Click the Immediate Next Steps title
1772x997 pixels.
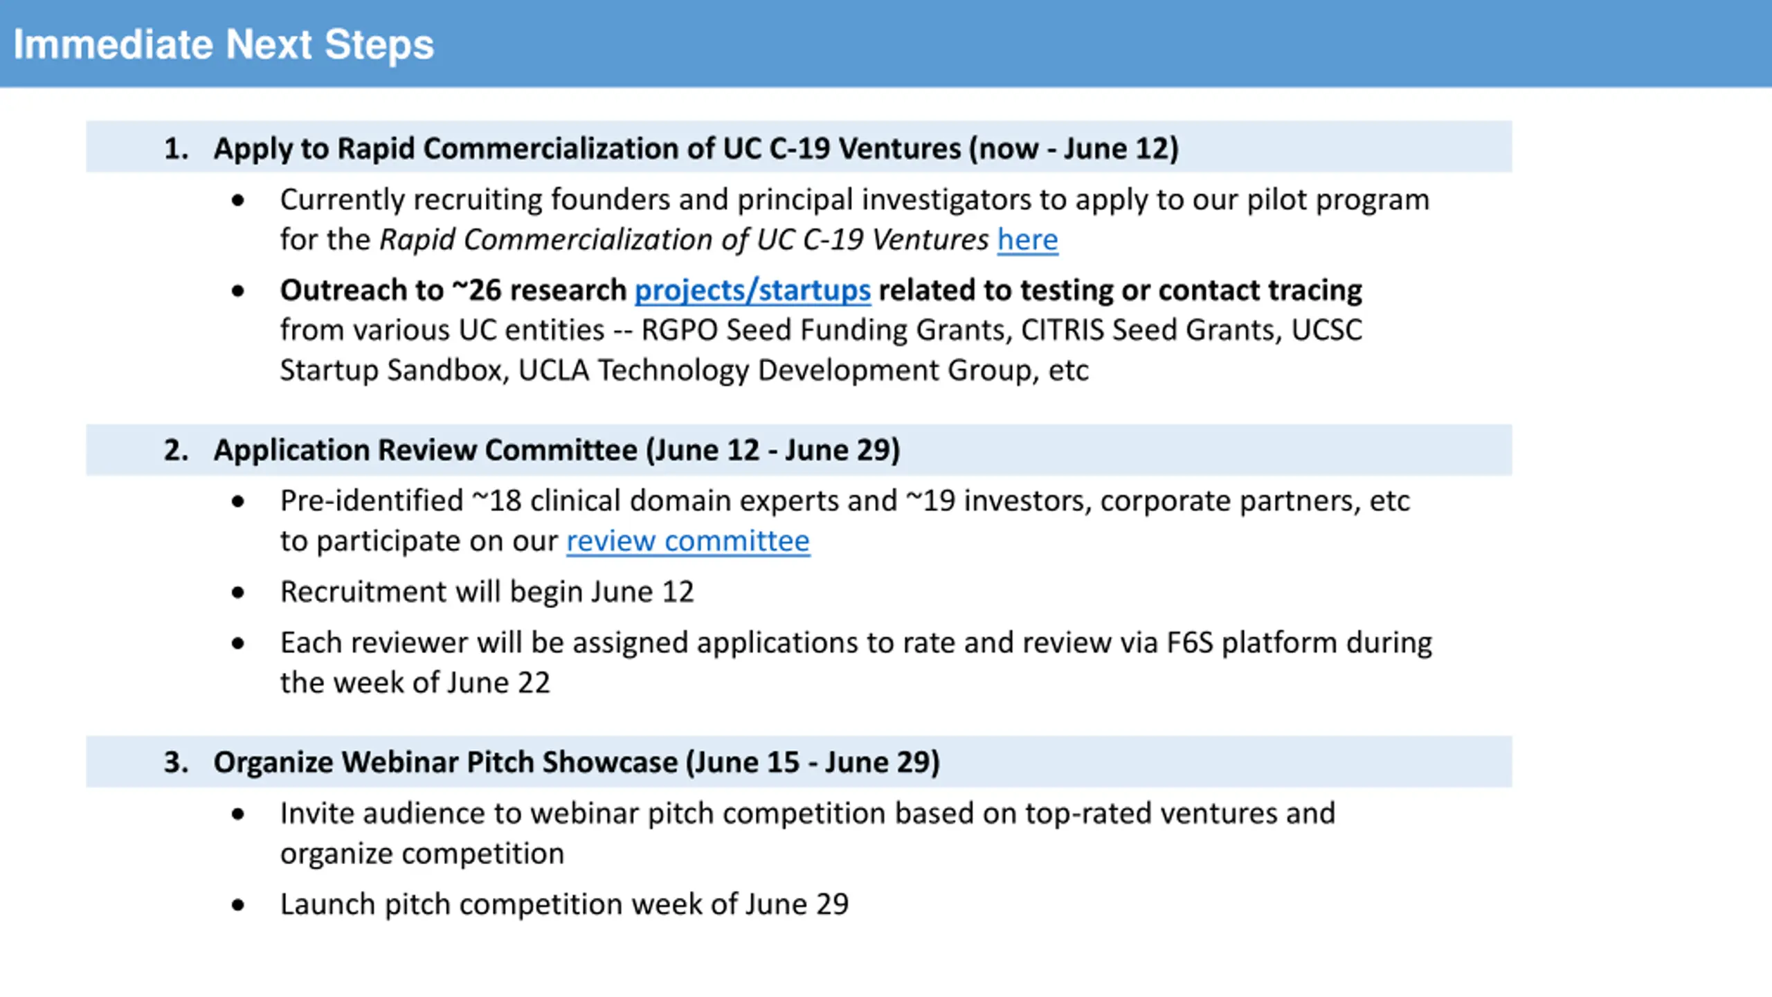point(224,44)
